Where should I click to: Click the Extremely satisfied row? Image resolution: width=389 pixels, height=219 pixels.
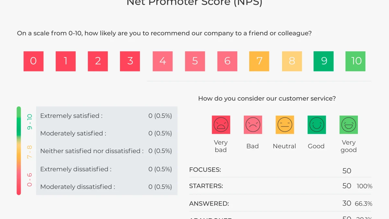tap(106, 116)
